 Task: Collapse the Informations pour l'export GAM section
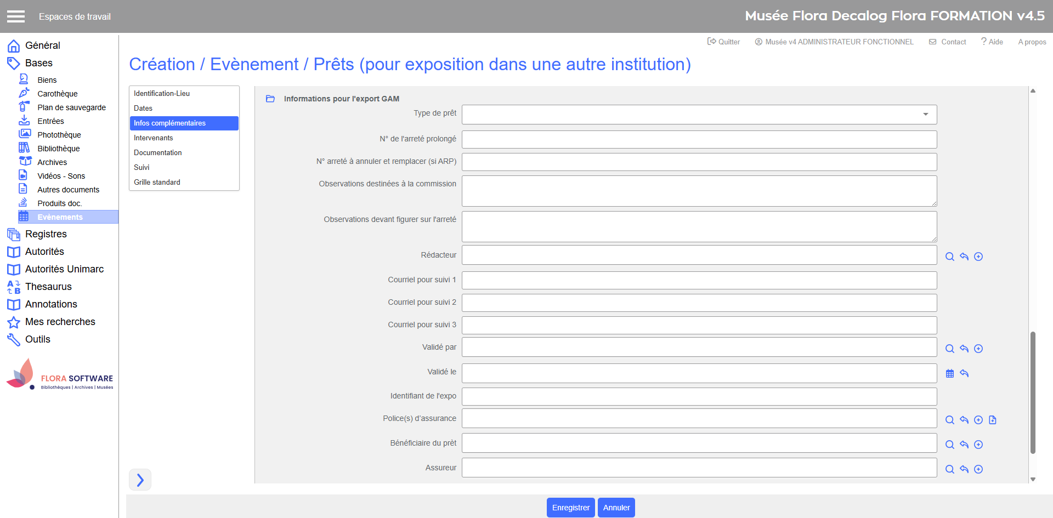point(270,99)
